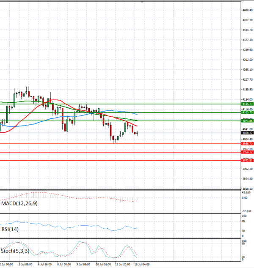Click the 4103.79 green price label
The width and height of the screenshot is (254, 268).
pos(247,112)
